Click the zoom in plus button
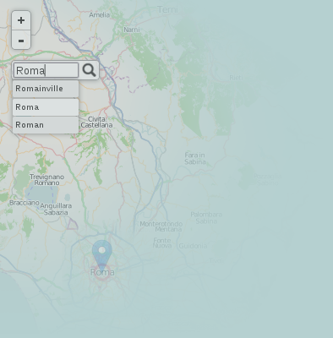Image resolution: width=333 pixels, height=338 pixels. (x=21, y=20)
